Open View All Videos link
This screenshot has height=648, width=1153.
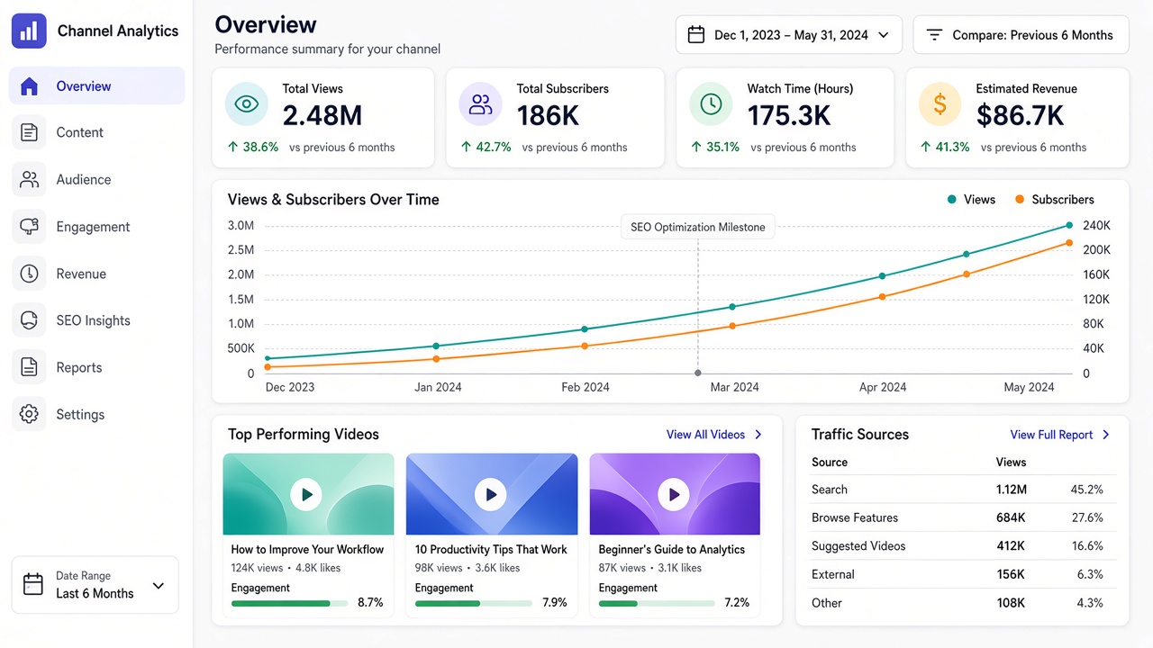coord(714,435)
